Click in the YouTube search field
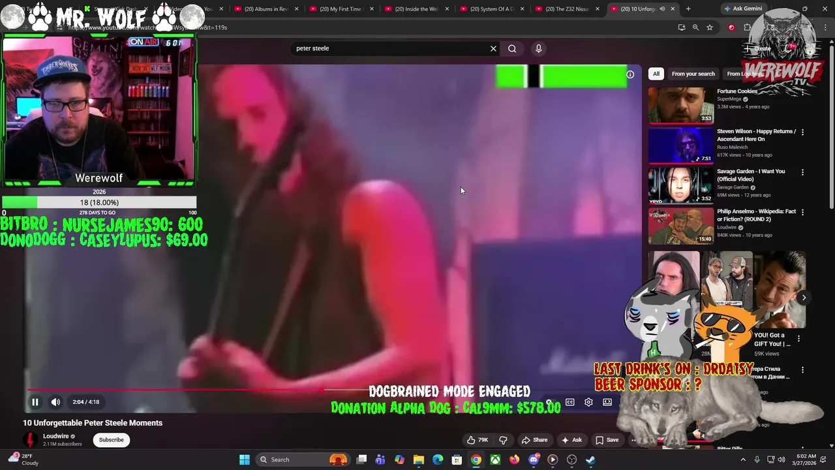Screen dimensions: 835x470 [391, 48]
